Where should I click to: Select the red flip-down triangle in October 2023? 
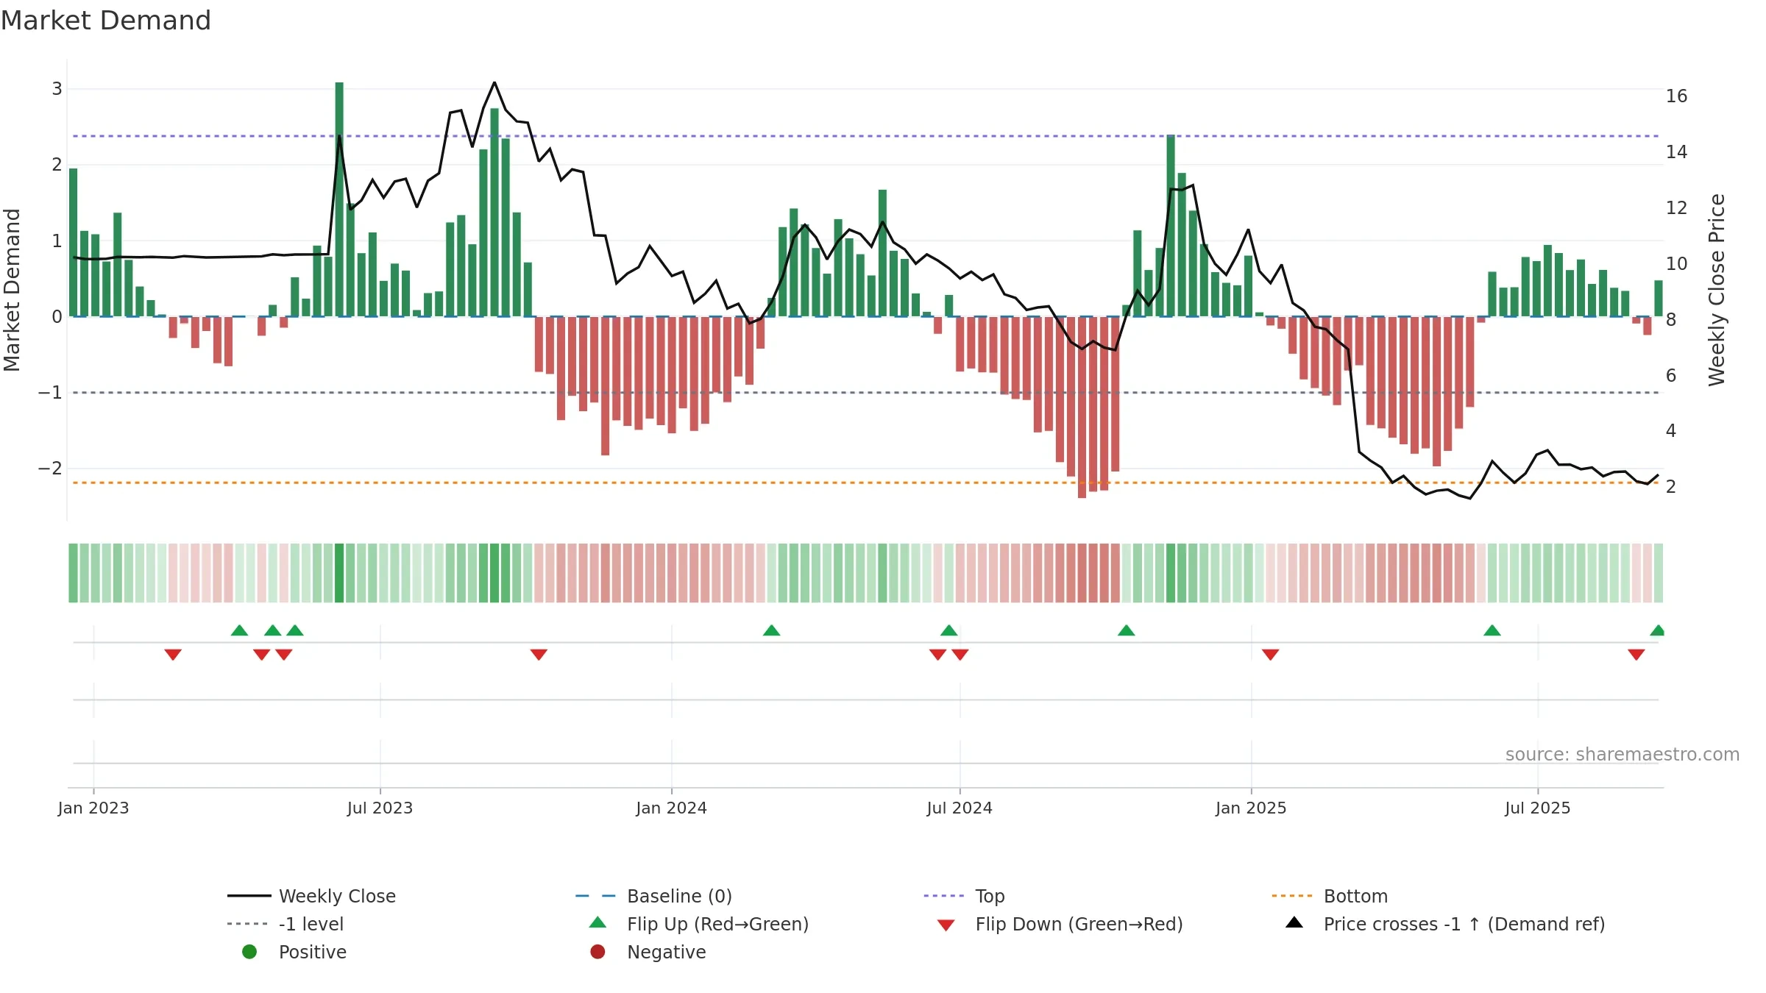[539, 655]
